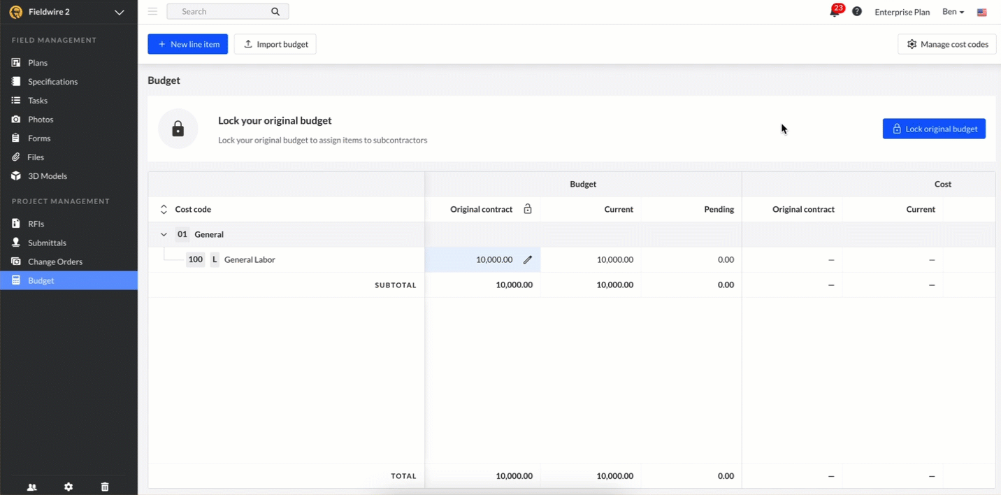Click the Enterprise Plan link
The image size is (1001, 495).
pos(902,12)
